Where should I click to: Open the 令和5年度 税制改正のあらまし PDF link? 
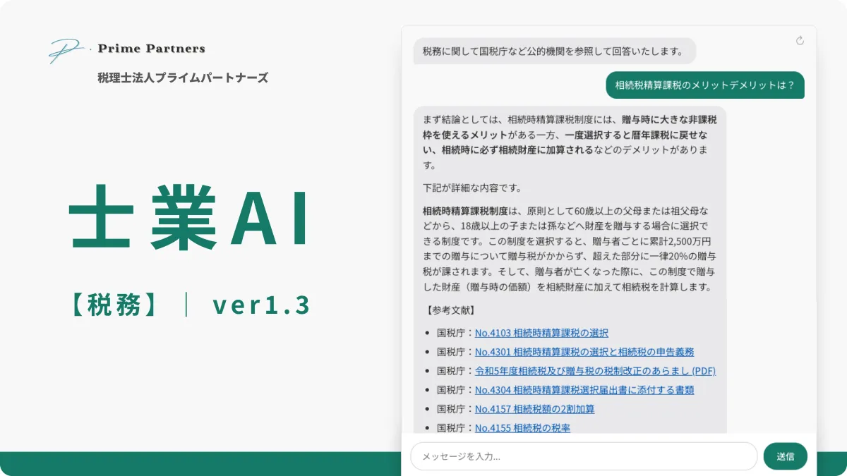click(x=595, y=371)
